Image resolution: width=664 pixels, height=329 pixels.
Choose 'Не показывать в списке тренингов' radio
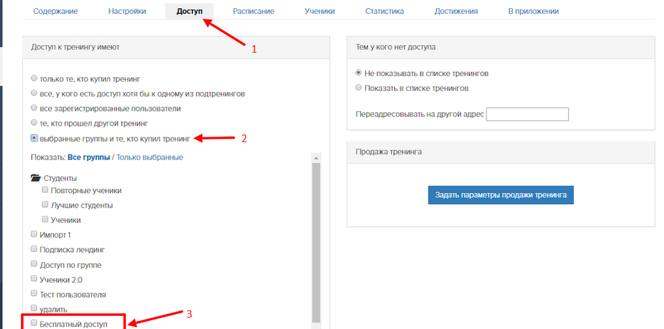click(359, 73)
